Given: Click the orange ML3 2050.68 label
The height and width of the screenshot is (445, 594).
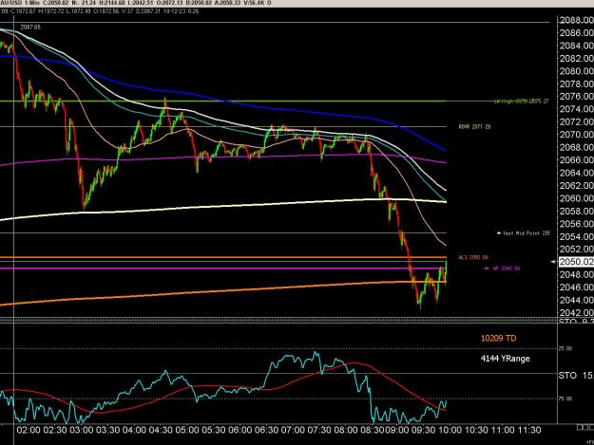Looking at the screenshot, I should click(473, 257).
